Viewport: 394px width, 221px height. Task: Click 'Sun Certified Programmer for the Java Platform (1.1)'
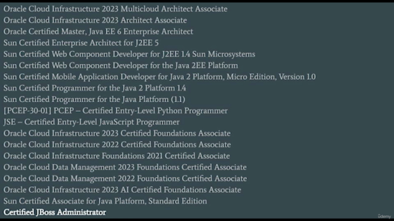[94, 99]
